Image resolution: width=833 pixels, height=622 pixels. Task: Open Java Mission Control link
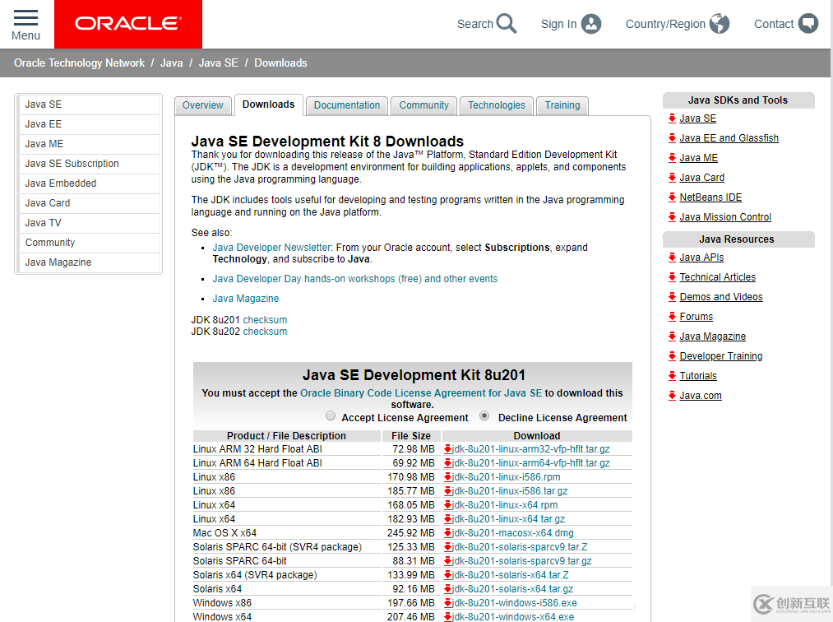click(725, 217)
